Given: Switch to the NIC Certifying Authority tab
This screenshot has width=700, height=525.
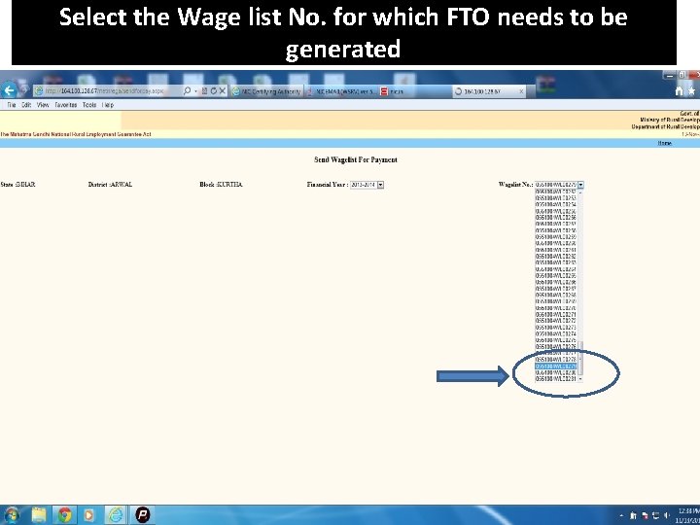Looking at the screenshot, I should coord(267,91).
